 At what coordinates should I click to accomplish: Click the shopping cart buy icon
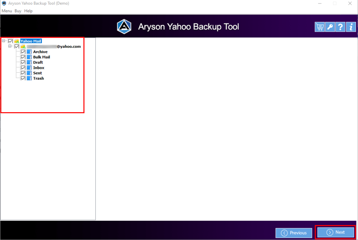[x=320, y=27]
